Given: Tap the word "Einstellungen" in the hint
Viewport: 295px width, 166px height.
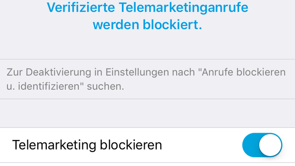Looking at the screenshot, I should [x=137, y=72].
